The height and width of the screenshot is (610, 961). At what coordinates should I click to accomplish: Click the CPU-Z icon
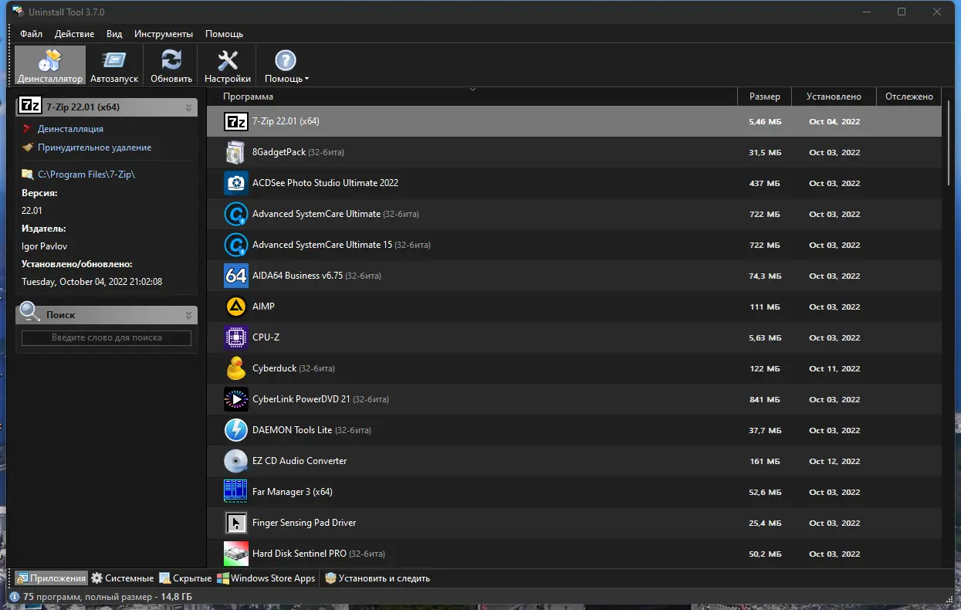(x=235, y=337)
